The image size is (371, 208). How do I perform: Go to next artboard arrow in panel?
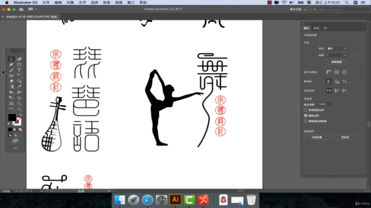point(357,55)
